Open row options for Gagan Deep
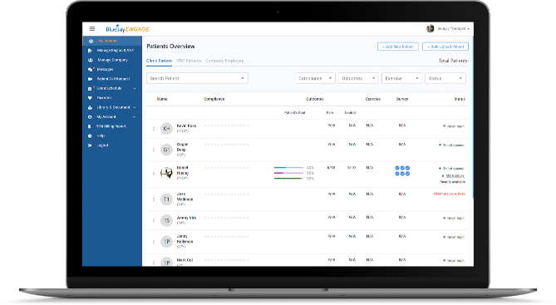Image resolution: width=556 pixels, height=305 pixels. point(154,150)
